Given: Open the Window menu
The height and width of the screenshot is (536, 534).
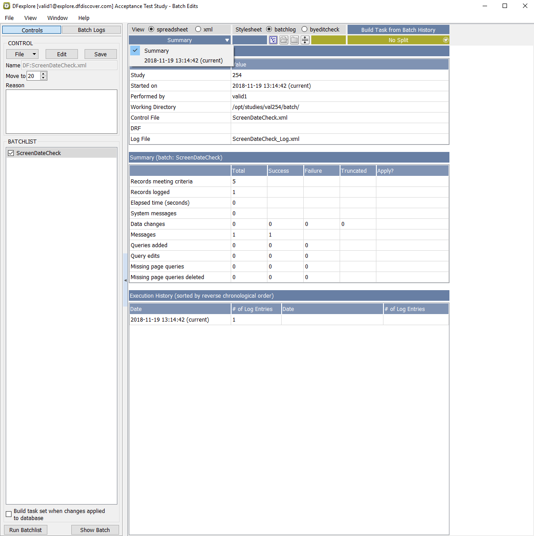Looking at the screenshot, I should click(x=58, y=18).
